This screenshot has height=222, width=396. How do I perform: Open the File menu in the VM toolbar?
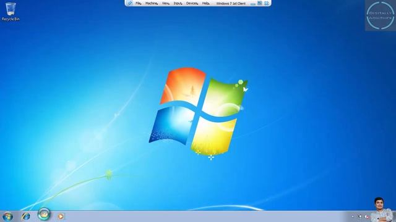tap(139, 3)
